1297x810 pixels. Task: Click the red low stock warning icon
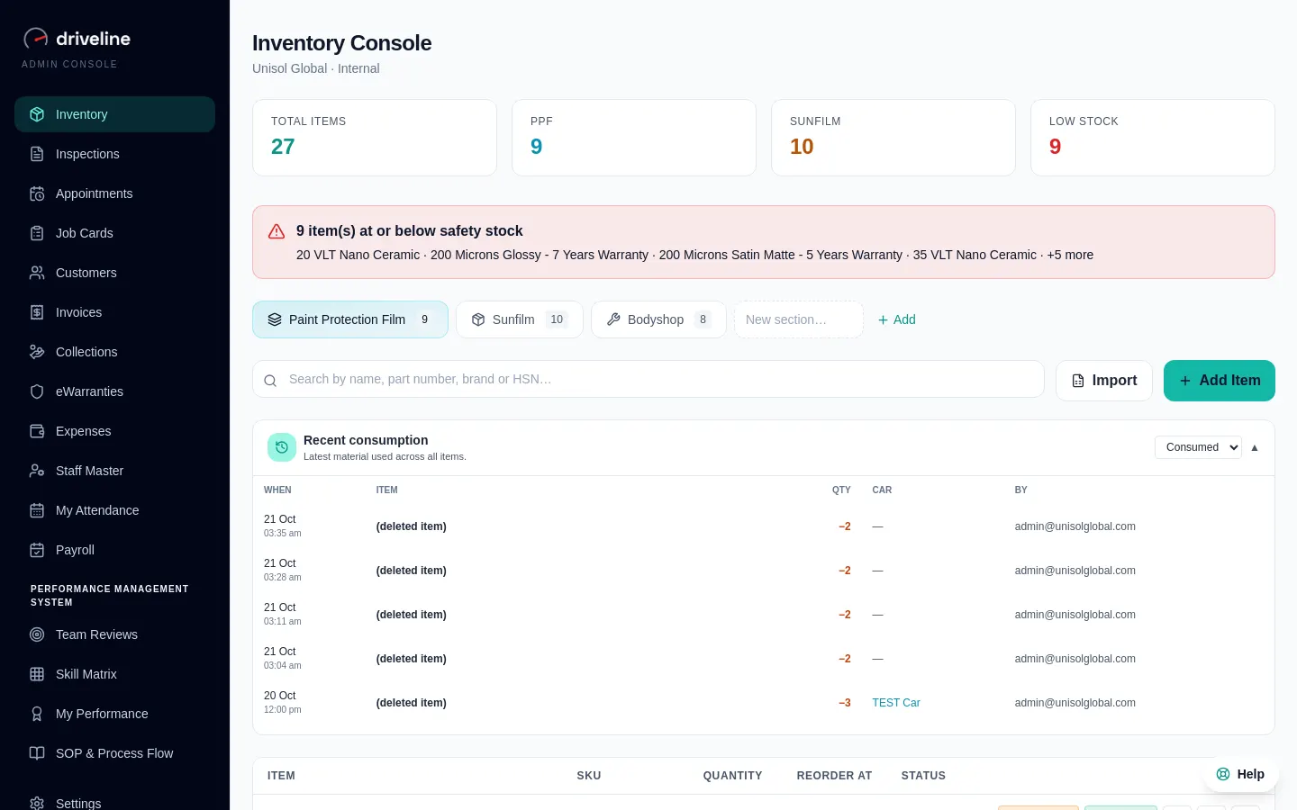click(x=277, y=231)
